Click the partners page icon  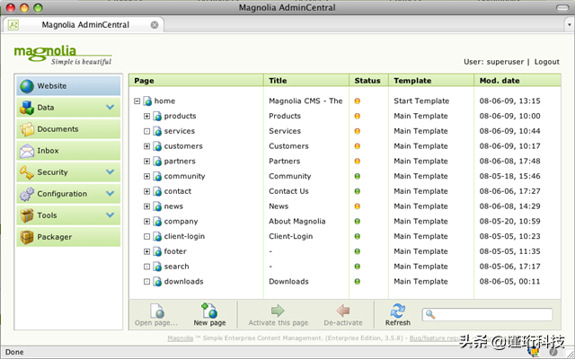157,162
